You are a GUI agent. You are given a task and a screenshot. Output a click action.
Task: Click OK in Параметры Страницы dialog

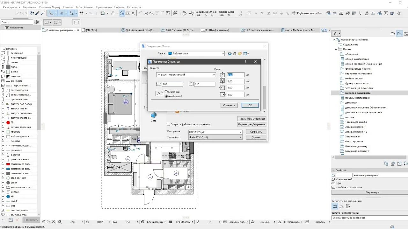pyautogui.click(x=250, y=105)
